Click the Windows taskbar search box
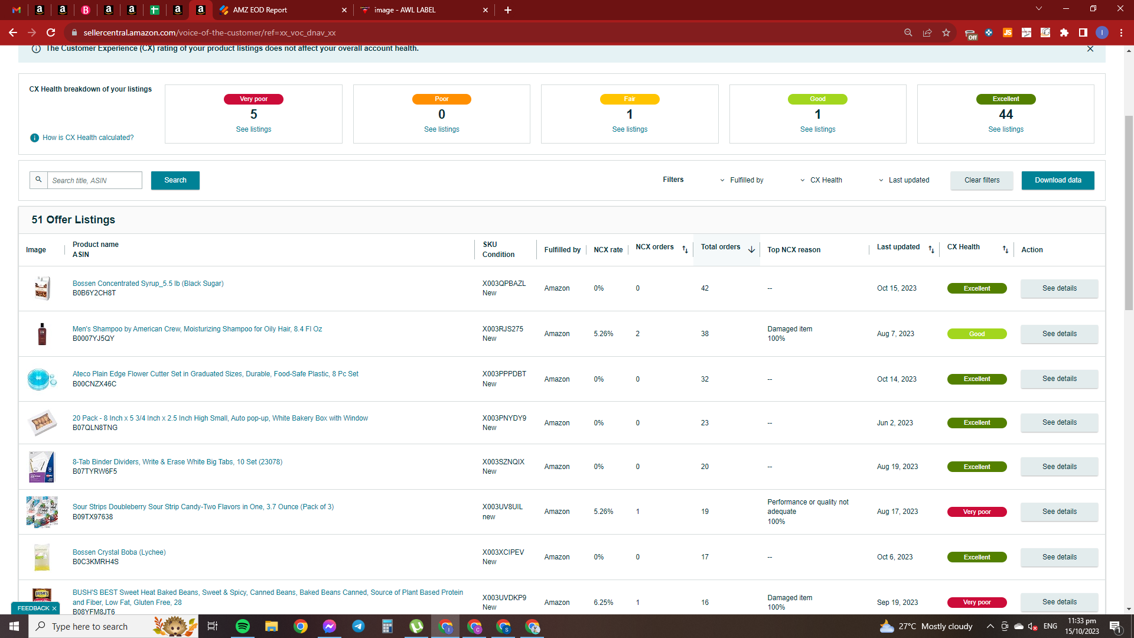The width and height of the screenshot is (1134, 638). pos(113,626)
